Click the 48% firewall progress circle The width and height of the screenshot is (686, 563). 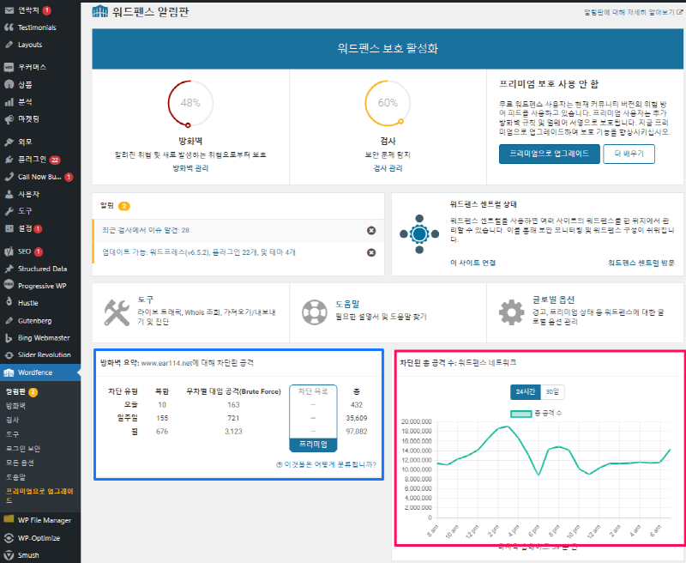tap(190, 103)
